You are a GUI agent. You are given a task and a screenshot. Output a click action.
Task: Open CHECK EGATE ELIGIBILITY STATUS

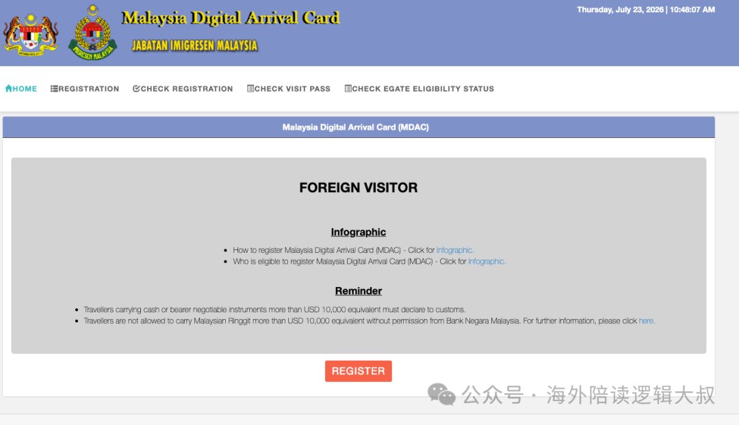419,88
